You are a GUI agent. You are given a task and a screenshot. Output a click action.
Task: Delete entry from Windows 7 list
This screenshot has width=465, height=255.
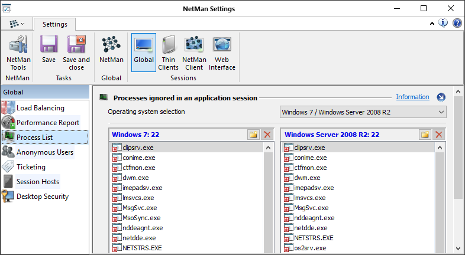click(x=267, y=135)
